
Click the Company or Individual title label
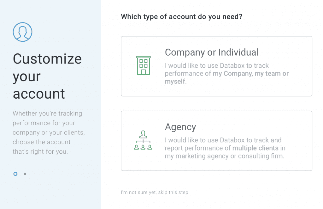(x=212, y=52)
